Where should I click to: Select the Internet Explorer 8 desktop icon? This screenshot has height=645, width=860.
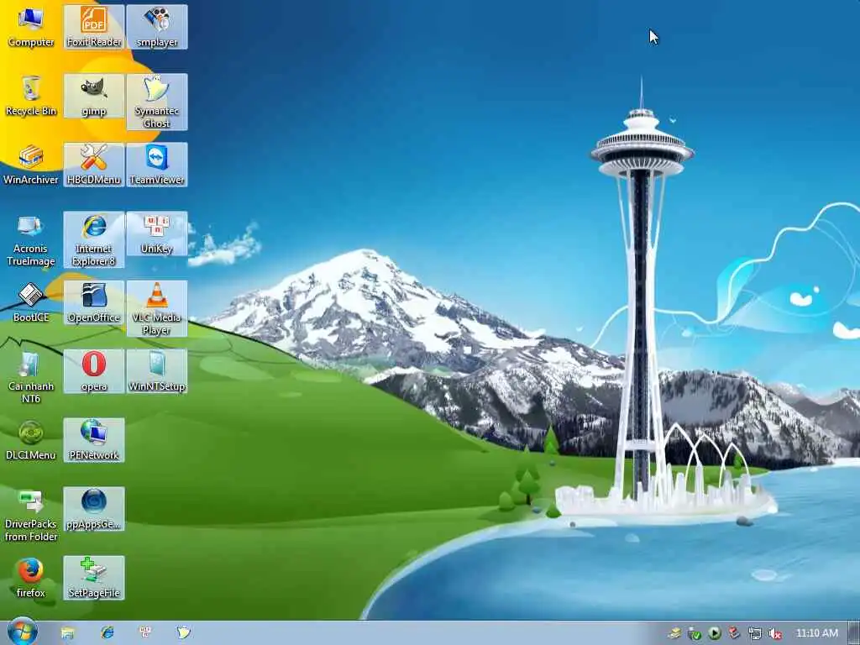[94, 239]
